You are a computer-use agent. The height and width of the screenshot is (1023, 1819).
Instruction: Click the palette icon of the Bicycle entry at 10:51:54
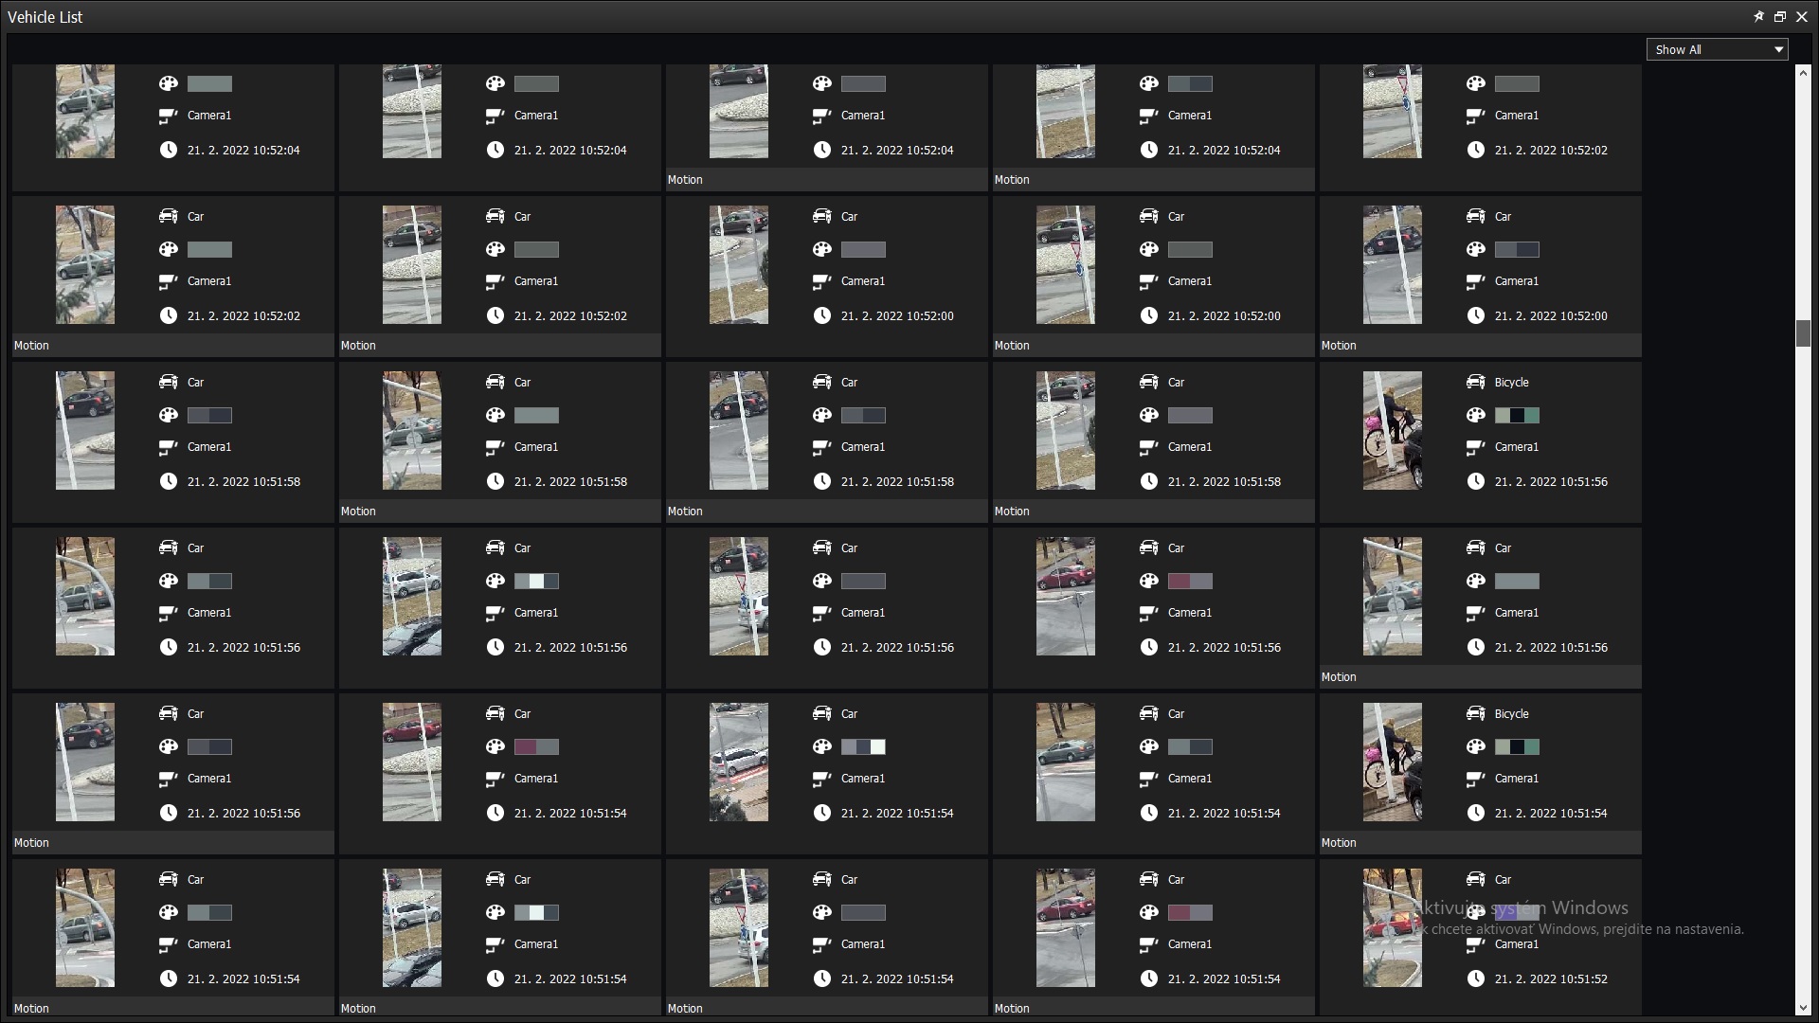pos(1475,746)
